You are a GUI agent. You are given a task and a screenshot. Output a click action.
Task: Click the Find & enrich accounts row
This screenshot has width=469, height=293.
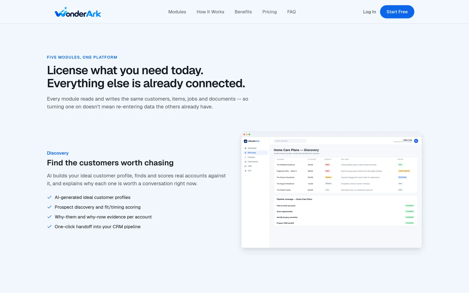click(x=345, y=206)
